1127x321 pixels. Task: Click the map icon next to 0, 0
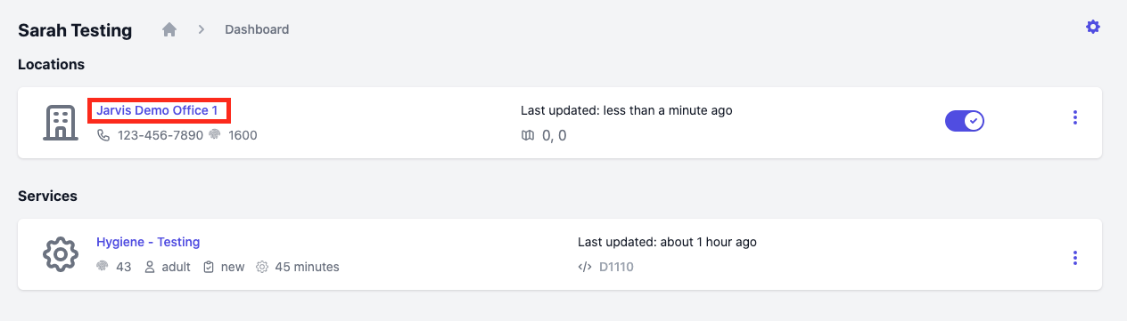528,135
